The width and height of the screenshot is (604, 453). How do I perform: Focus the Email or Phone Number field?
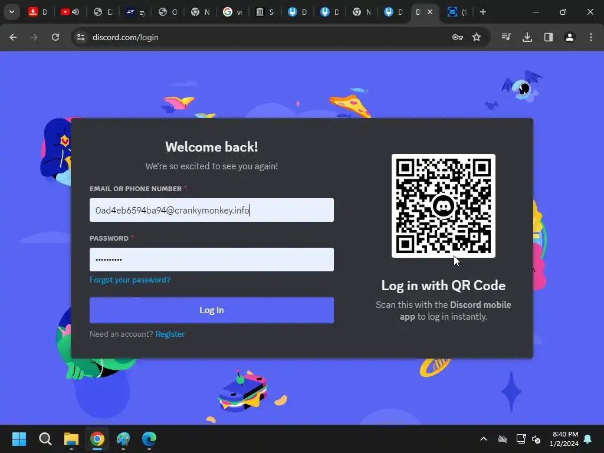click(x=212, y=210)
